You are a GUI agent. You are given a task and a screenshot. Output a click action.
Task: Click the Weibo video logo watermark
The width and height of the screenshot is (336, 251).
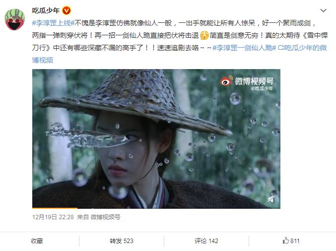pyautogui.click(x=226, y=81)
